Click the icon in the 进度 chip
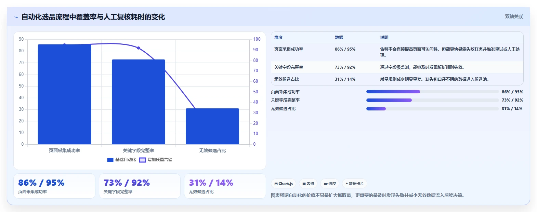 pyautogui.click(x=326, y=184)
